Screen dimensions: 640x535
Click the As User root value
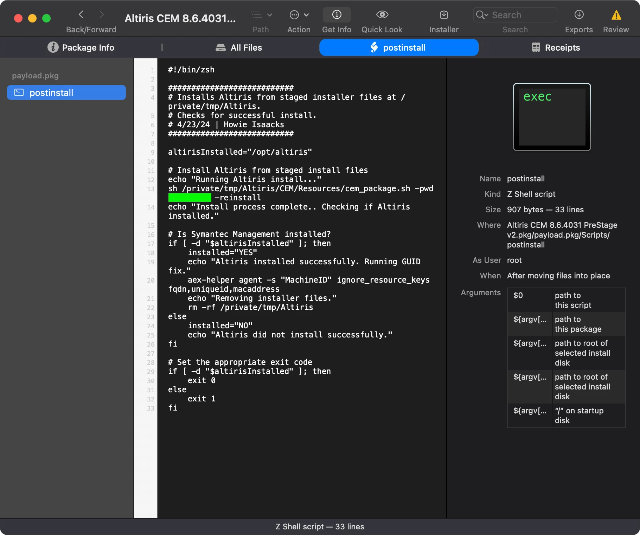(x=514, y=260)
